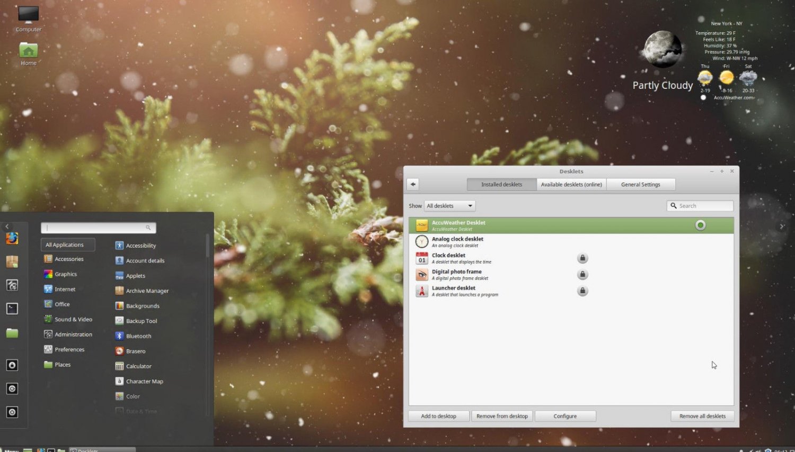The height and width of the screenshot is (452, 795).
Task: Toggle the lock icon on Launcher desklet
Action: (582, 291)
